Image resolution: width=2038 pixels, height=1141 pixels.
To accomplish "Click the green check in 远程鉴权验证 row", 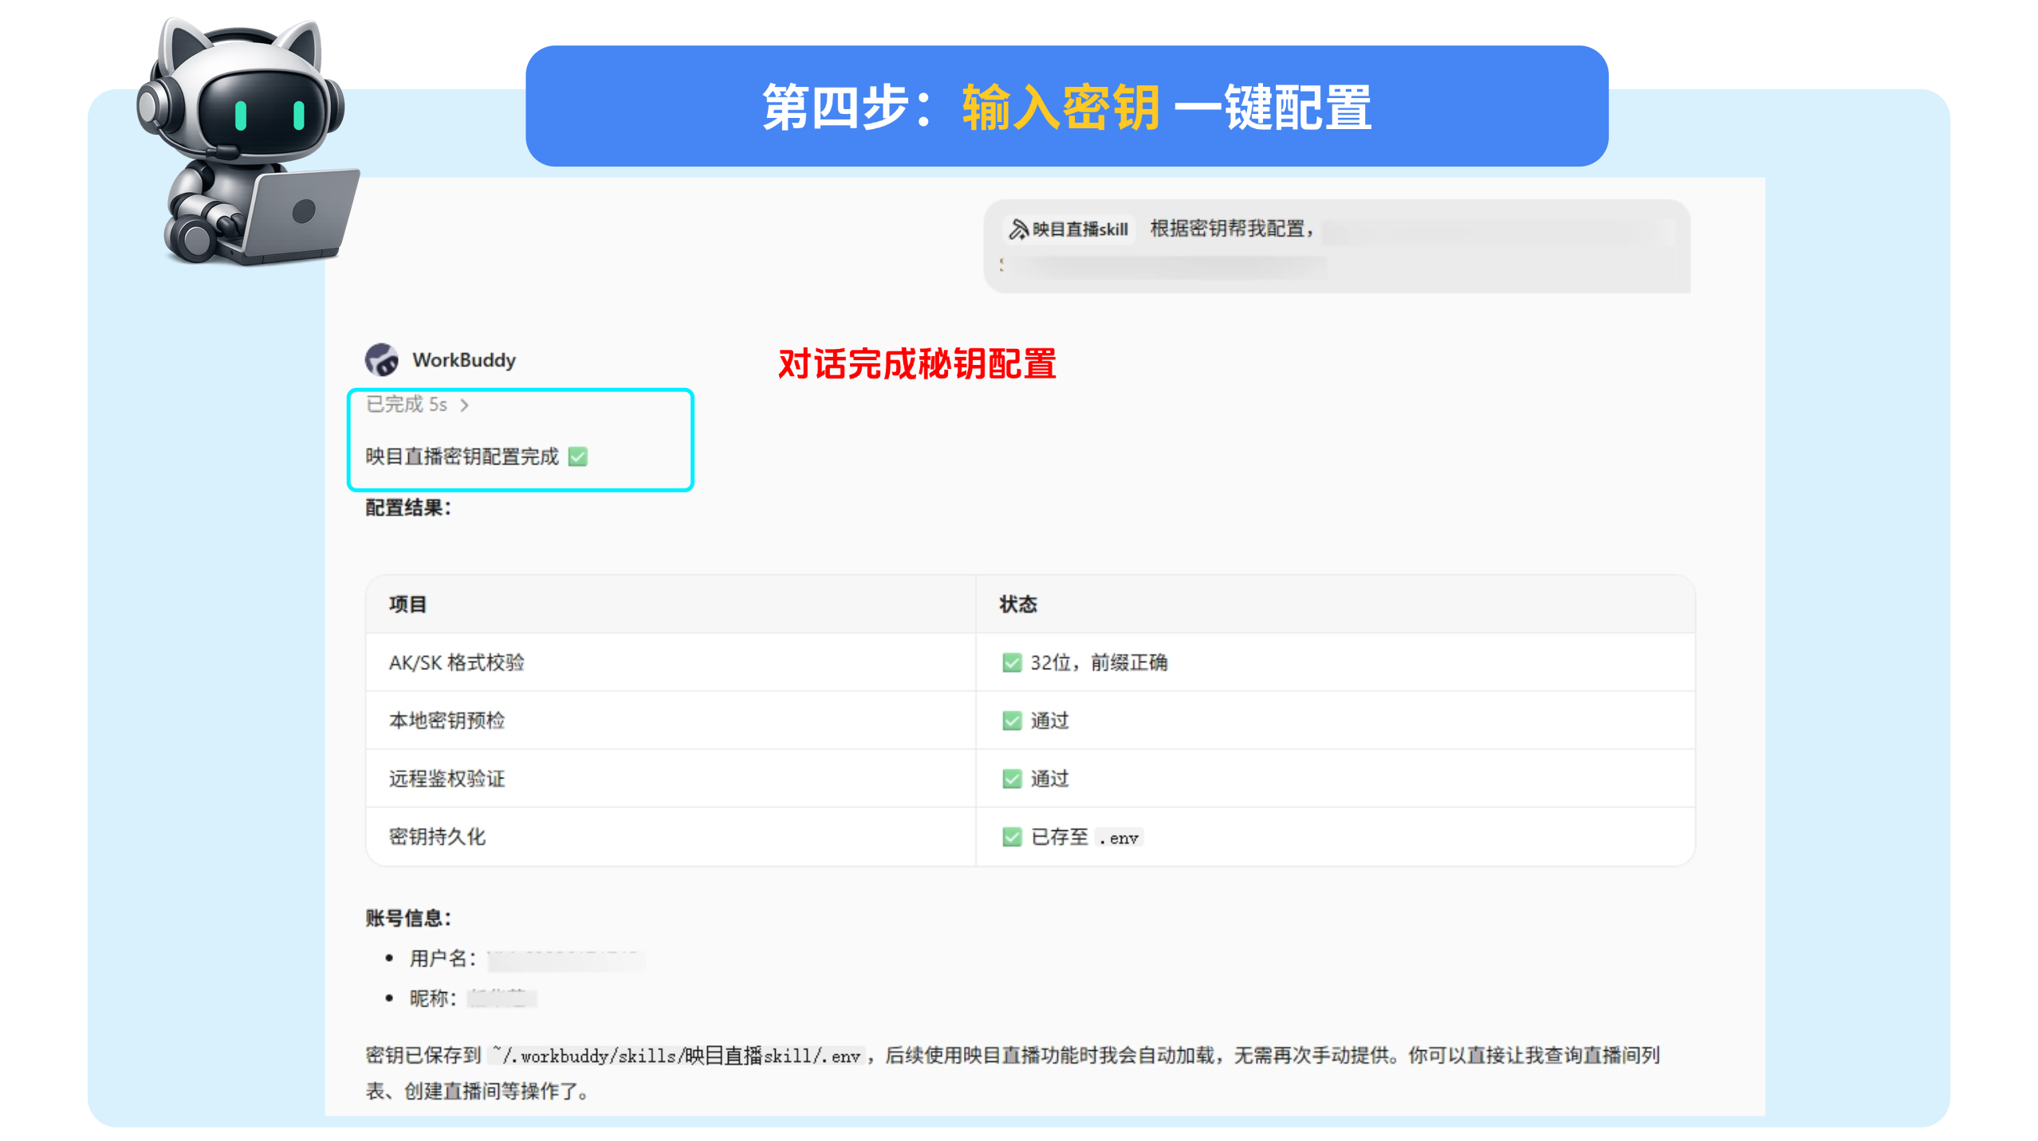I will point(1012,779).
